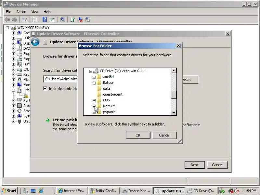260x195 pixels.
Task: Click the amd64 folder icon
Action: point(99,77)
